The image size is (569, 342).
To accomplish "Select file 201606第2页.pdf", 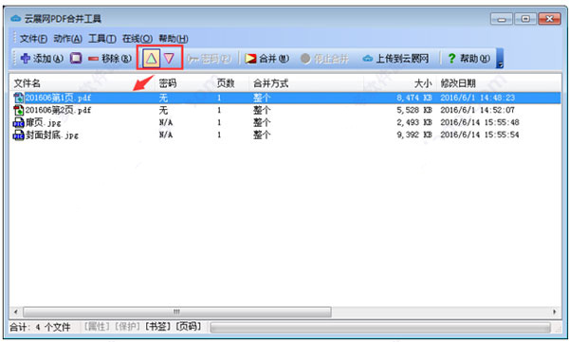I will (x=58, y=110).
